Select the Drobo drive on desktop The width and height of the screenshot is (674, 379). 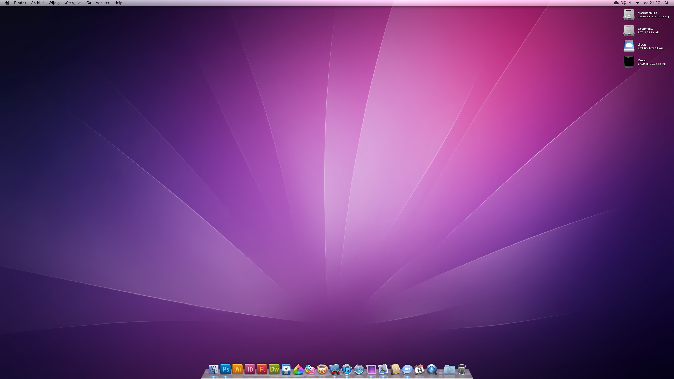click(629, 62)
